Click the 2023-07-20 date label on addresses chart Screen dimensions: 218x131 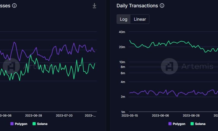click(64, 115)
